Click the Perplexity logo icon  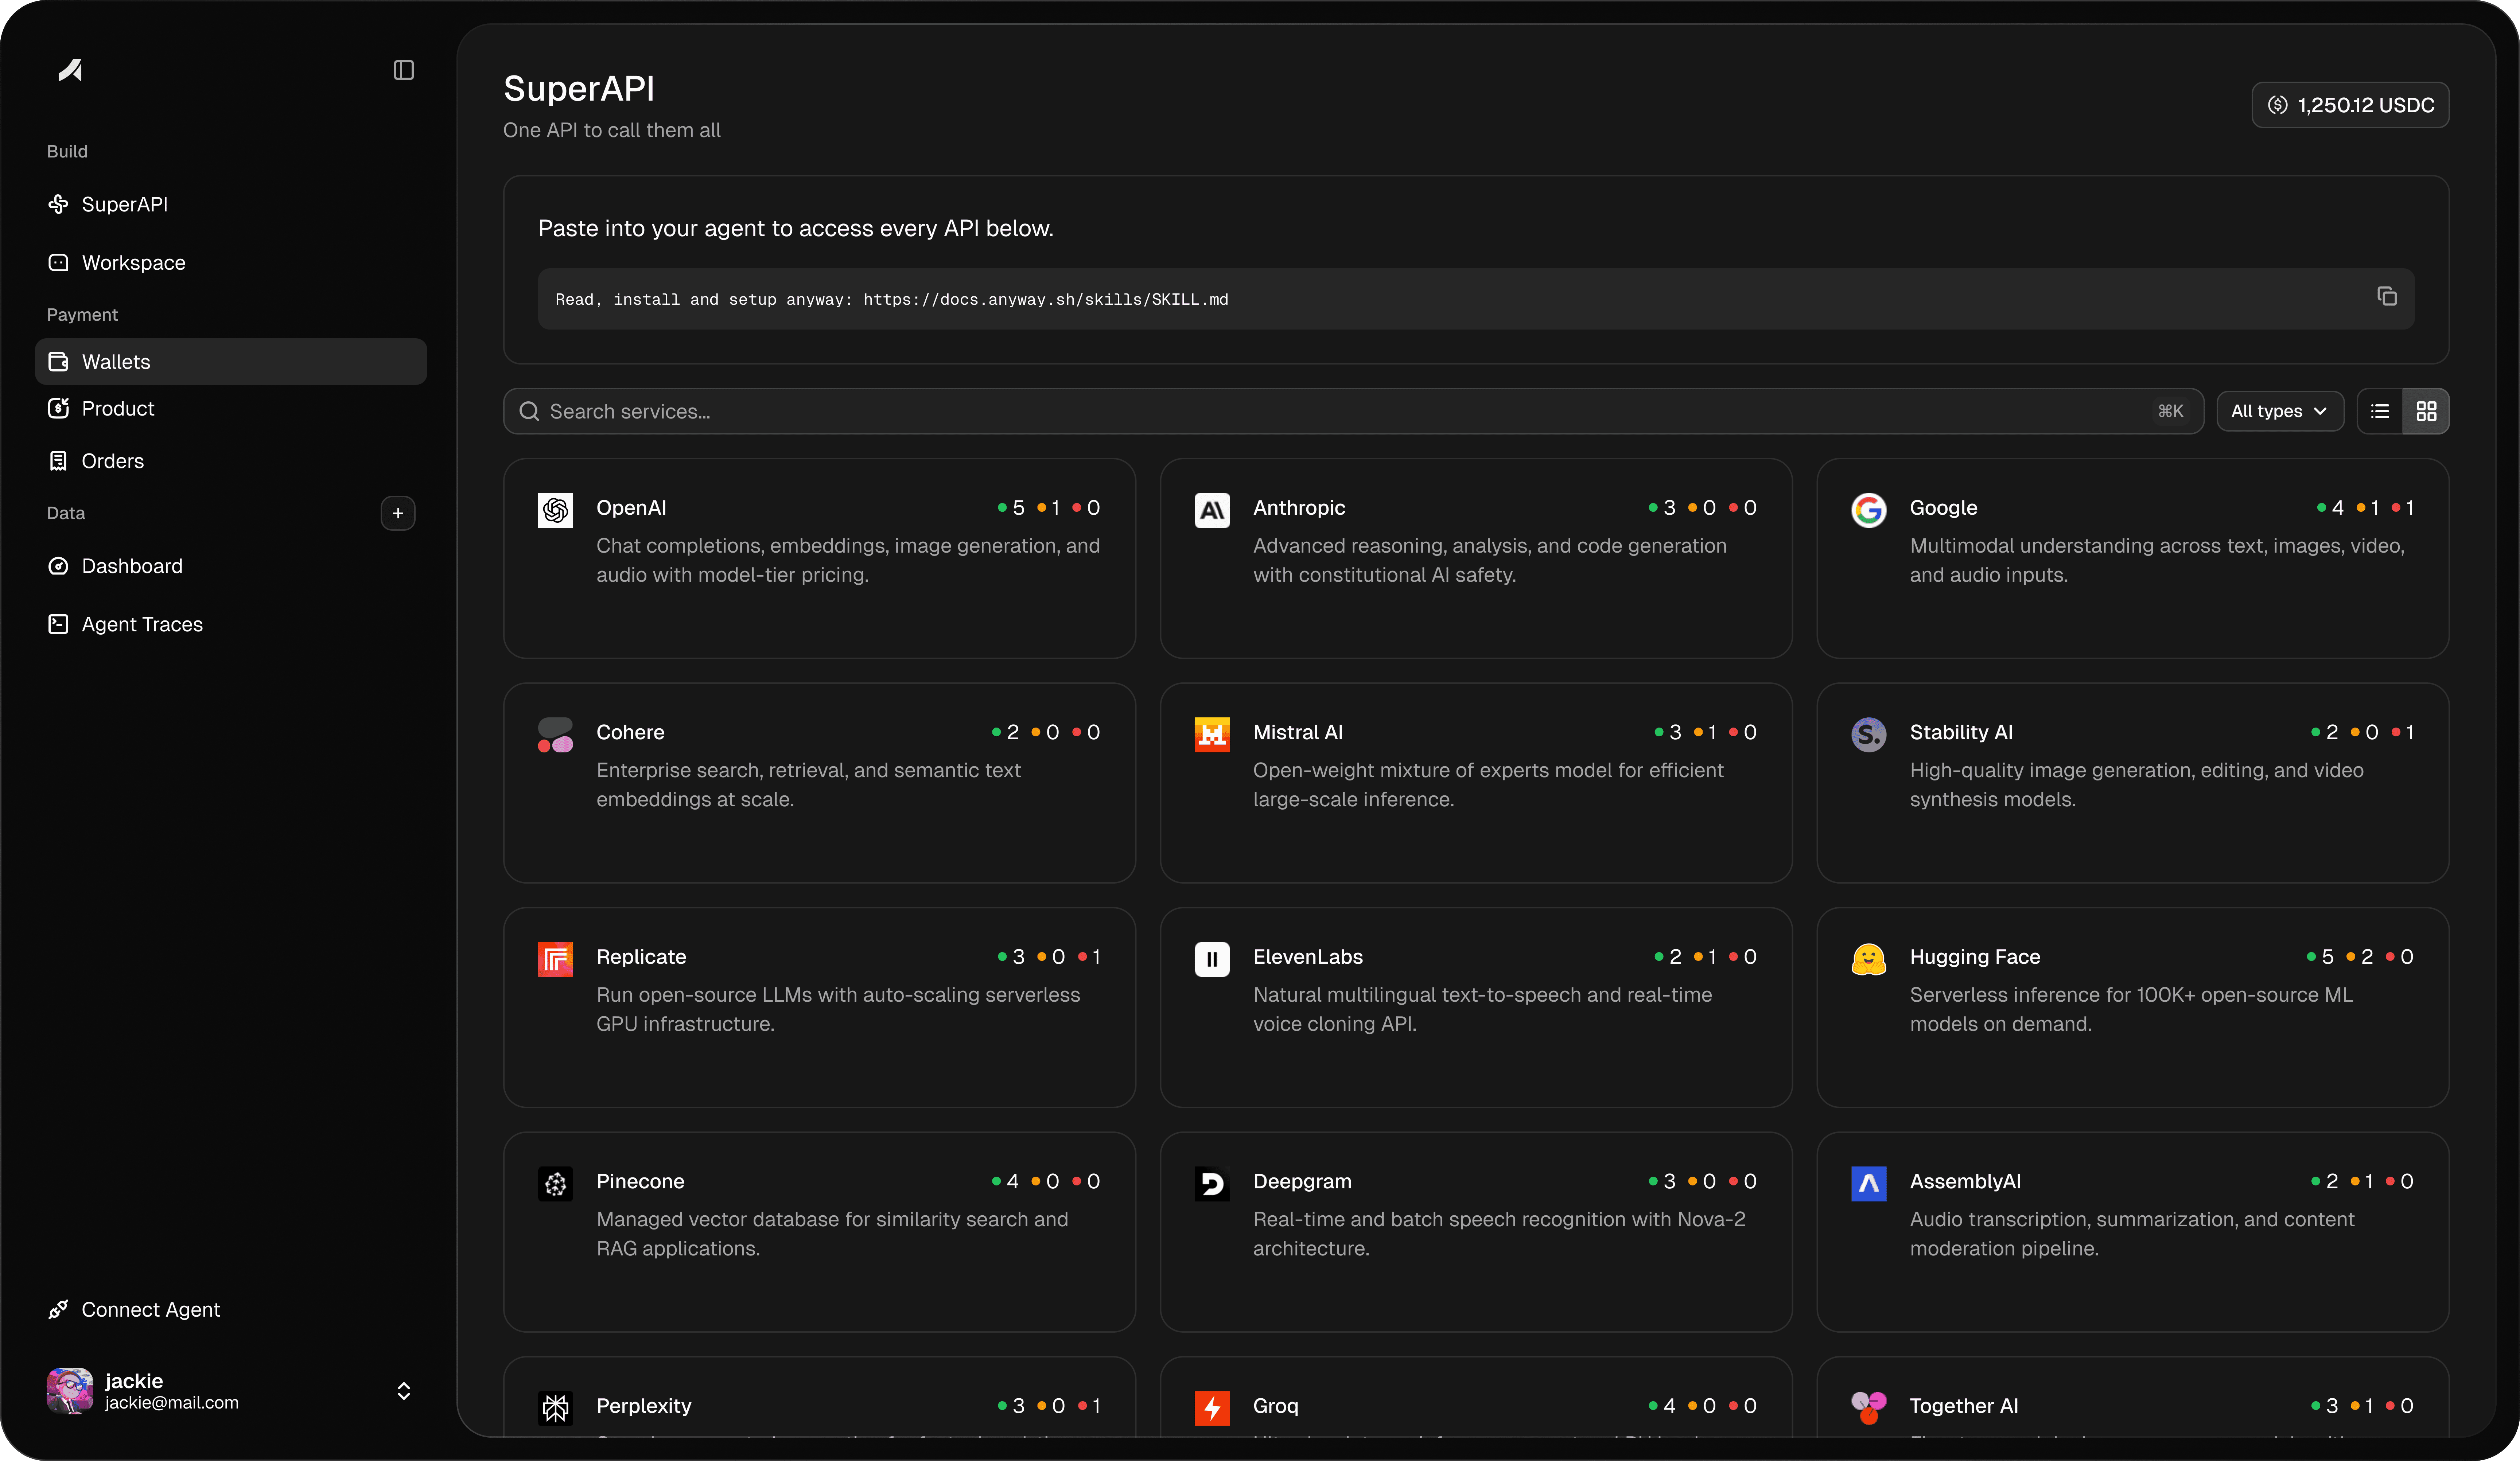coord(555,1408)
